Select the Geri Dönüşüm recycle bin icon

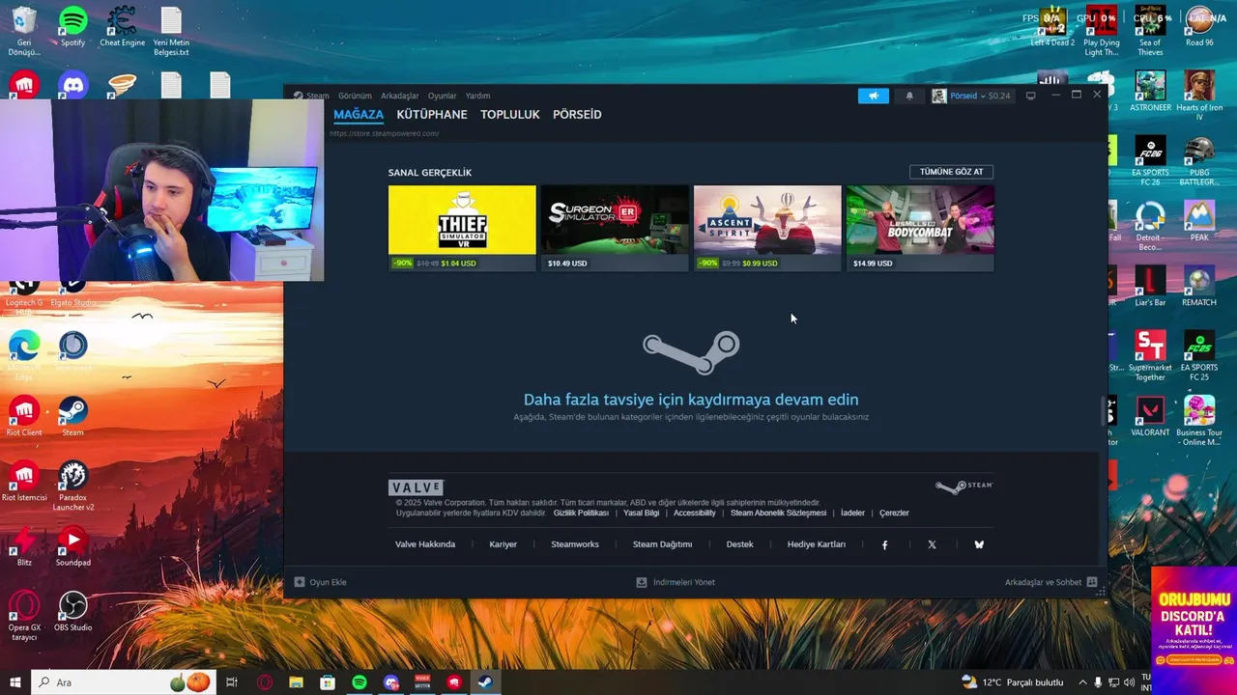[24, 31]
